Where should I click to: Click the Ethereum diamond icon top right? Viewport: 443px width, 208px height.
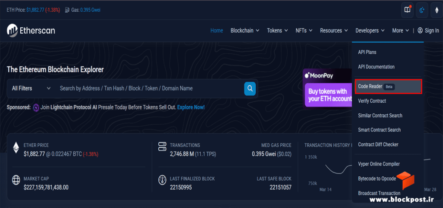[x=437, y=10]
